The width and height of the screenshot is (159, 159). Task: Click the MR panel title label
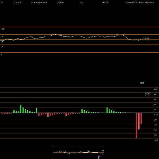tap(142, 83)
